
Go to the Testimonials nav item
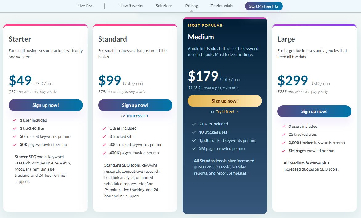[x=222, y=6]
